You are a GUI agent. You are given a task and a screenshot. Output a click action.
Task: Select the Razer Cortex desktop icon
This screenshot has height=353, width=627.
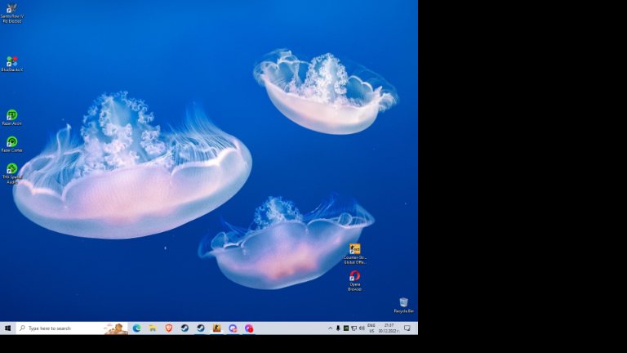(11, 142)
